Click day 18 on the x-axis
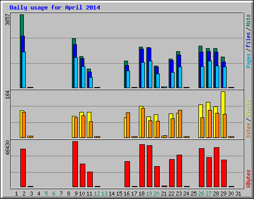This screenshot has width=254, height=199. pyautogui.click(x=141, y=194)
